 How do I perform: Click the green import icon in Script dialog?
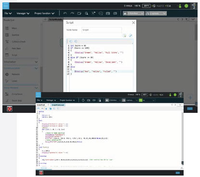(125, 36)
